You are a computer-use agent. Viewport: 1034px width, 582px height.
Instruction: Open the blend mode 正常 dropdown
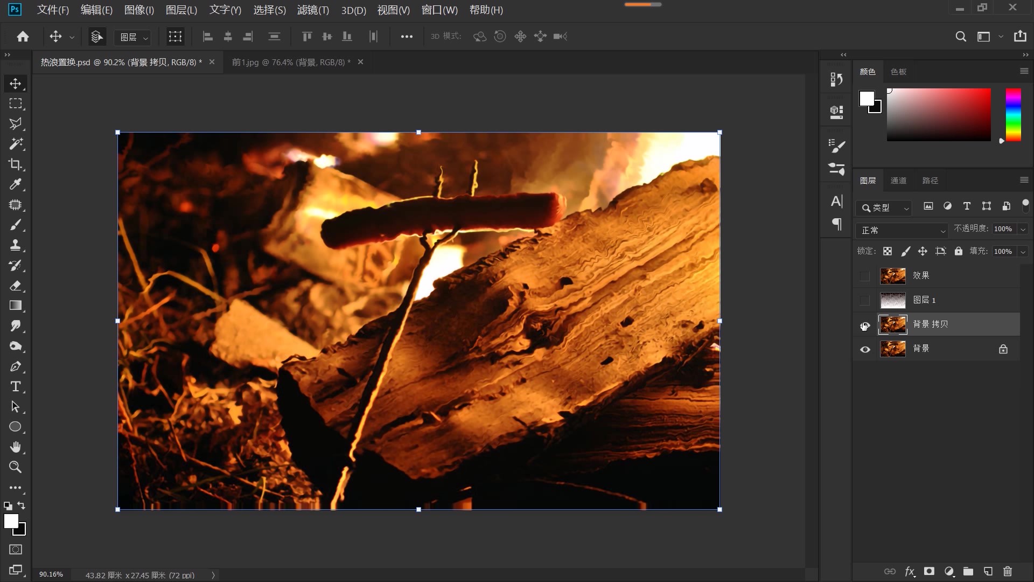(x=902, y=230)
